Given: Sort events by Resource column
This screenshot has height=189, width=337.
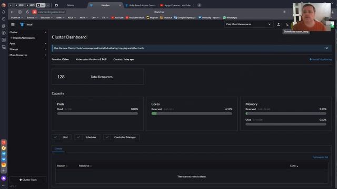Looking at the screenshot, I should tap(85, 166).
